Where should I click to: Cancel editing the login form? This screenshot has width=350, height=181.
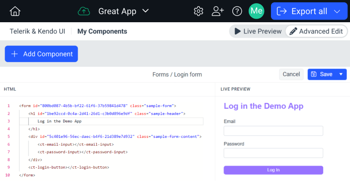coord(291,74)
